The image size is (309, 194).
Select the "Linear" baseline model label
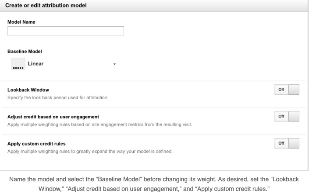point(36,64)
